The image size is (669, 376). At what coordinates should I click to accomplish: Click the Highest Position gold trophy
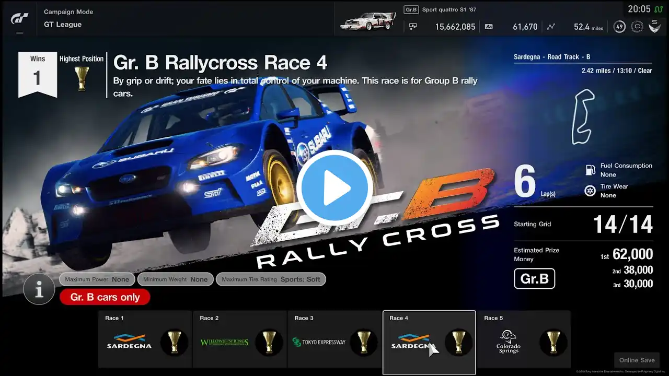pos(82,79)
